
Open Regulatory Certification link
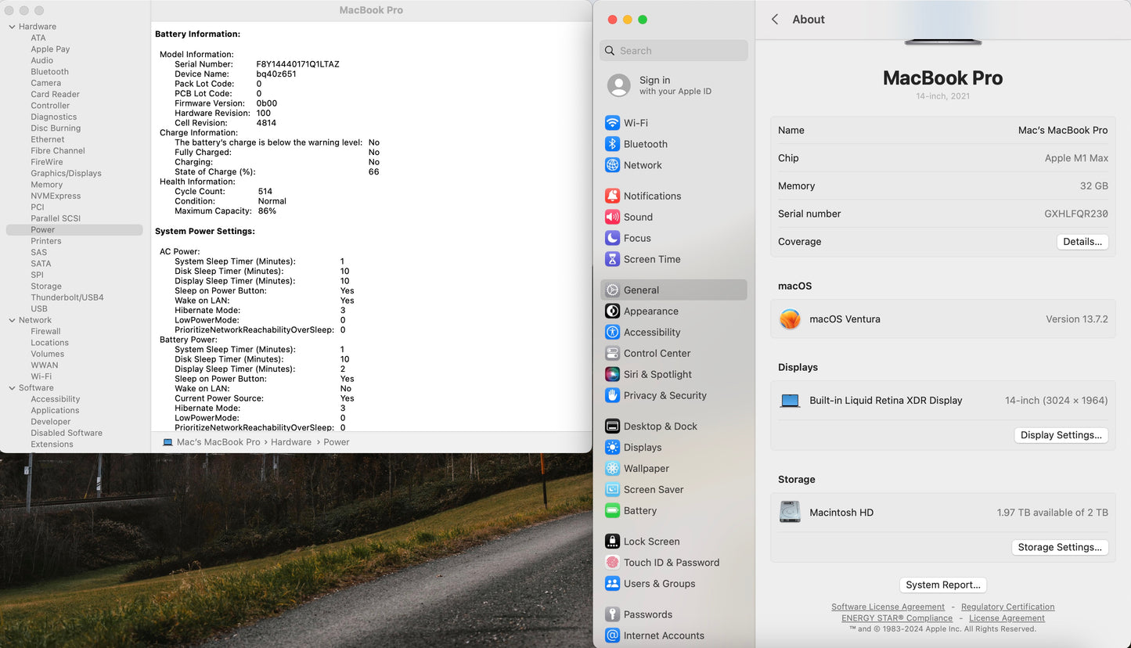click(x=1007, y=607)
